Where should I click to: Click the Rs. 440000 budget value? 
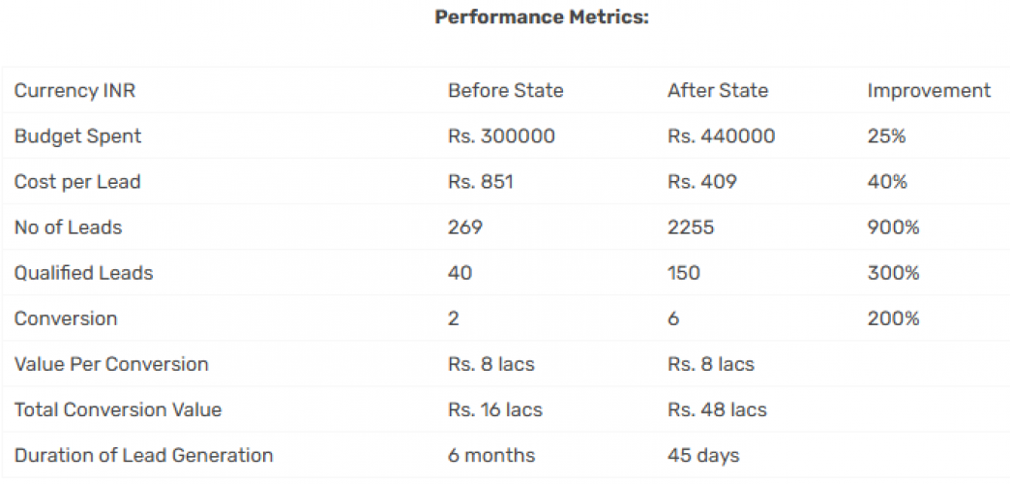click(721, 136)
